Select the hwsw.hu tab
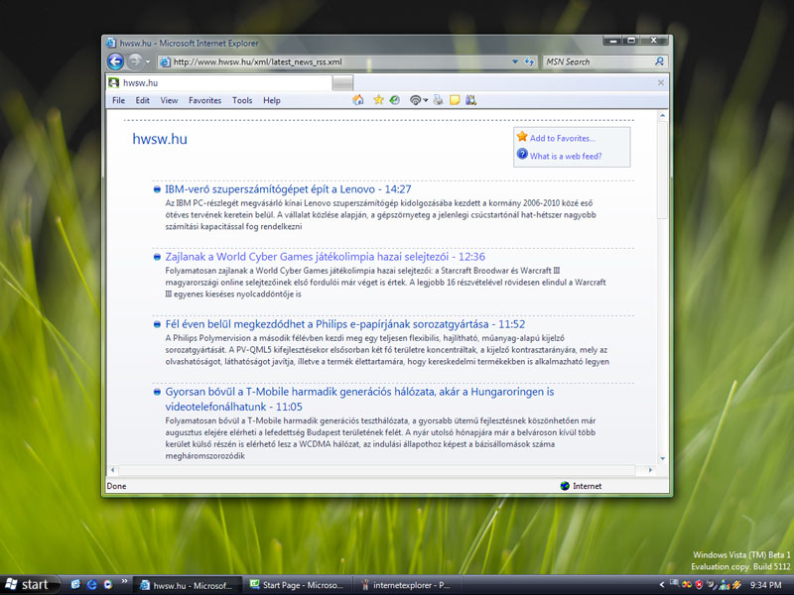 point(218,82)
